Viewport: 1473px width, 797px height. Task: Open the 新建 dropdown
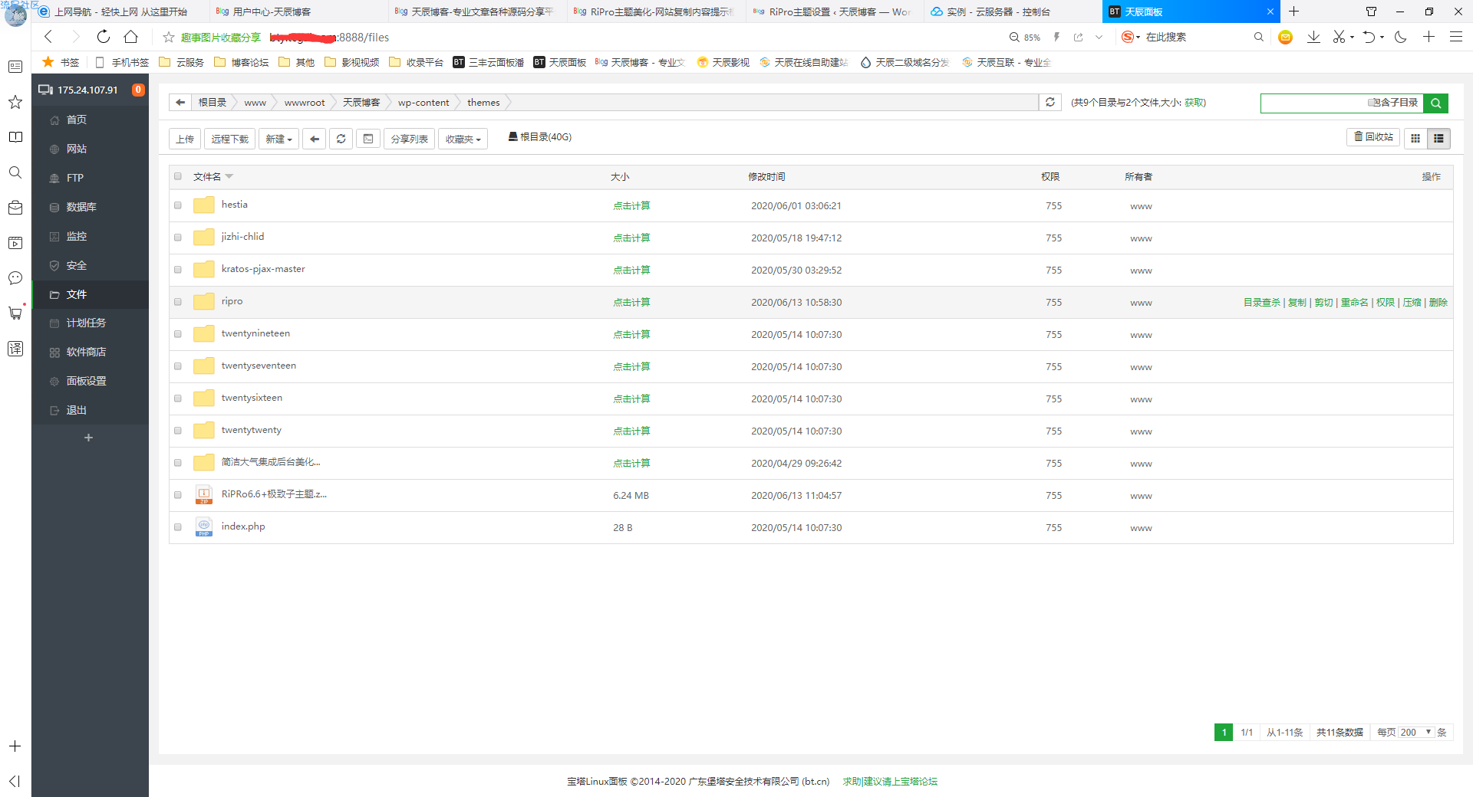coord(278,139)
